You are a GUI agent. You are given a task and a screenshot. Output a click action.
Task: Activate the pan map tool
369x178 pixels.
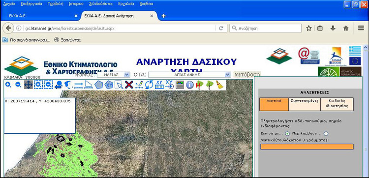[29, 85]
